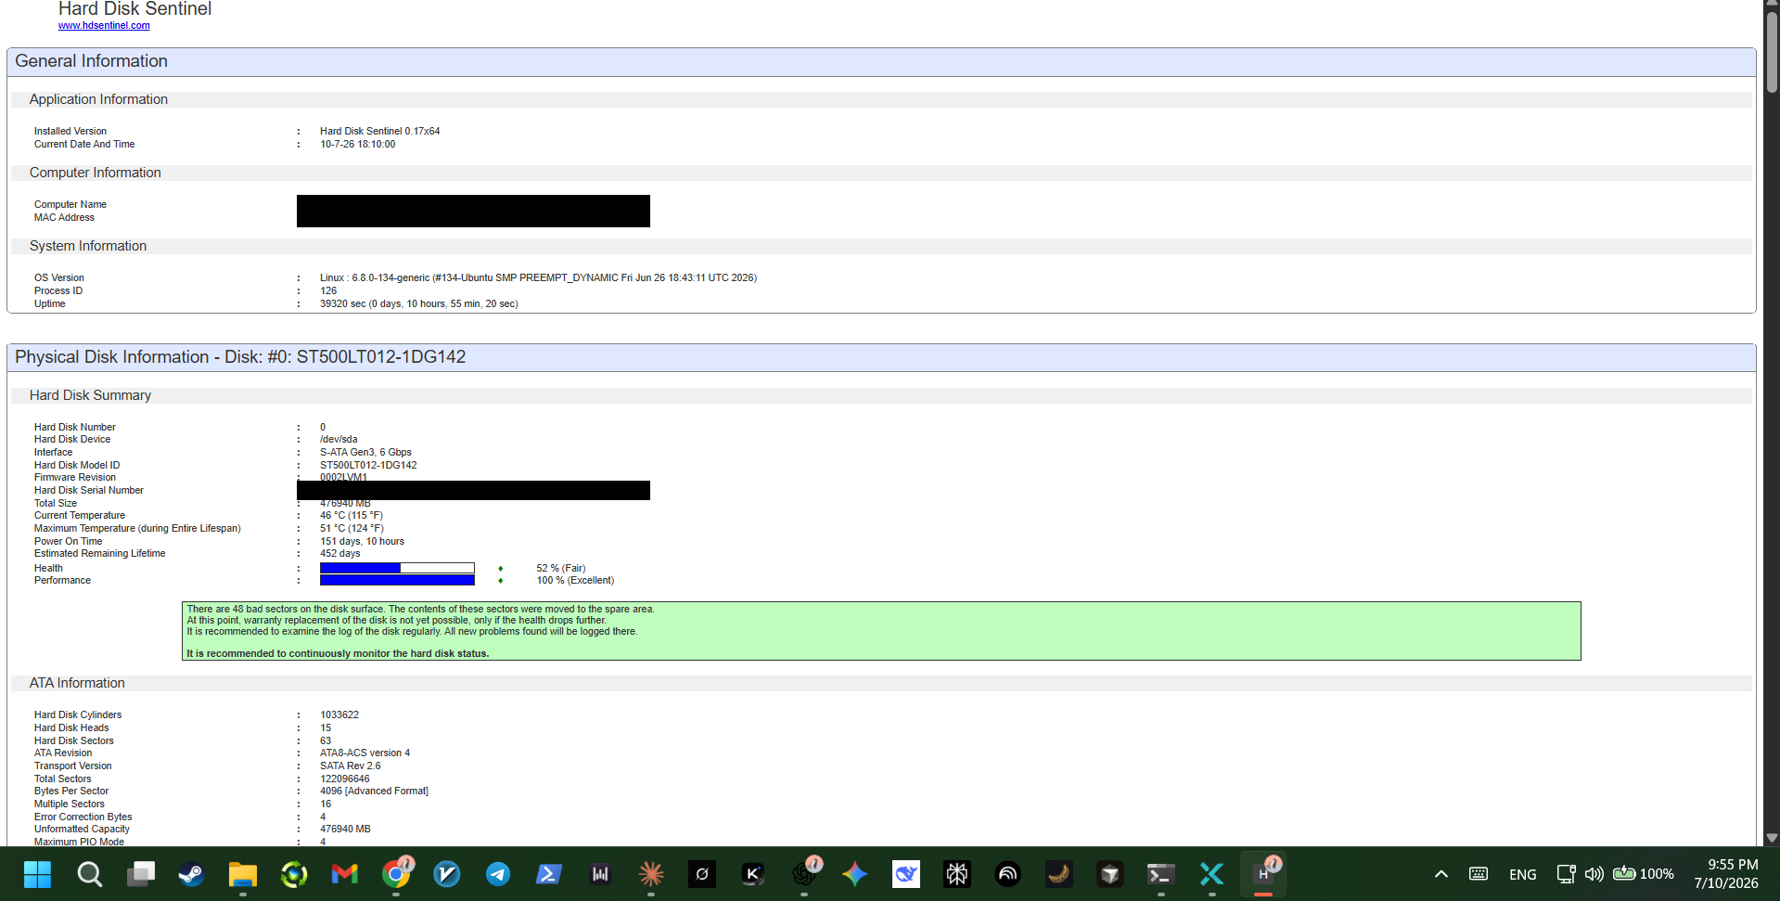Open PowerShell from the taskbar
1780x901 pixels.
549,874
